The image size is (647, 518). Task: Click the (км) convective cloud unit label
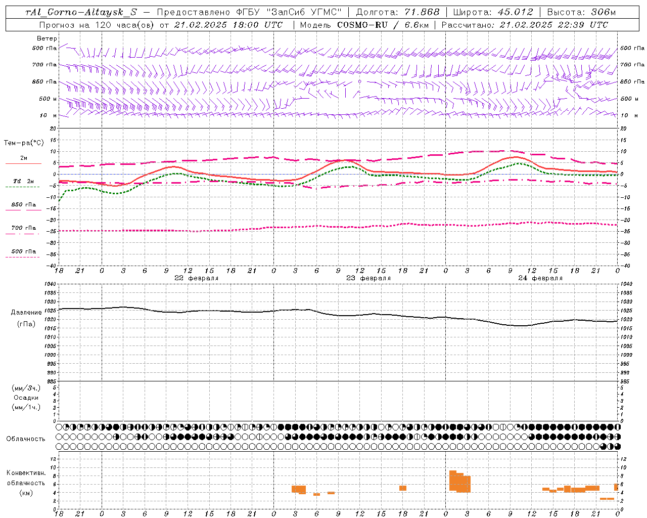pos(26,493)
